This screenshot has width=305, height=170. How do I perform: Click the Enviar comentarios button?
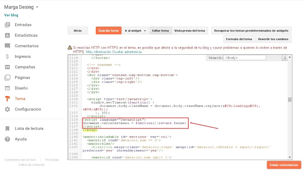click(x=284, y=165)
